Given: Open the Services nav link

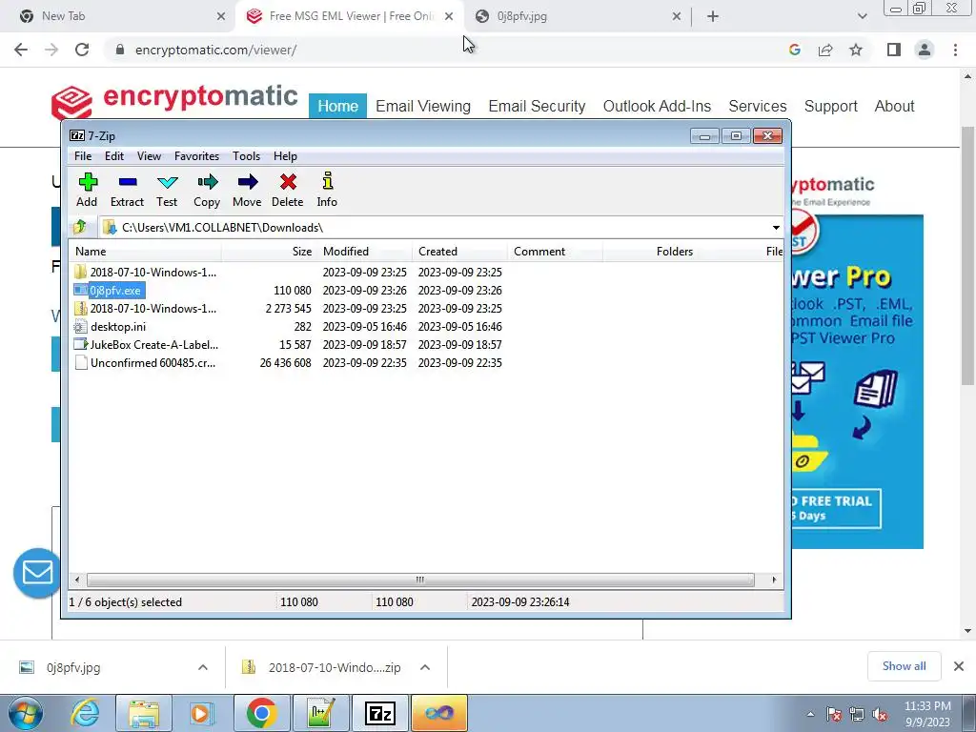Looking at the screenshot, I should [758, 107].
